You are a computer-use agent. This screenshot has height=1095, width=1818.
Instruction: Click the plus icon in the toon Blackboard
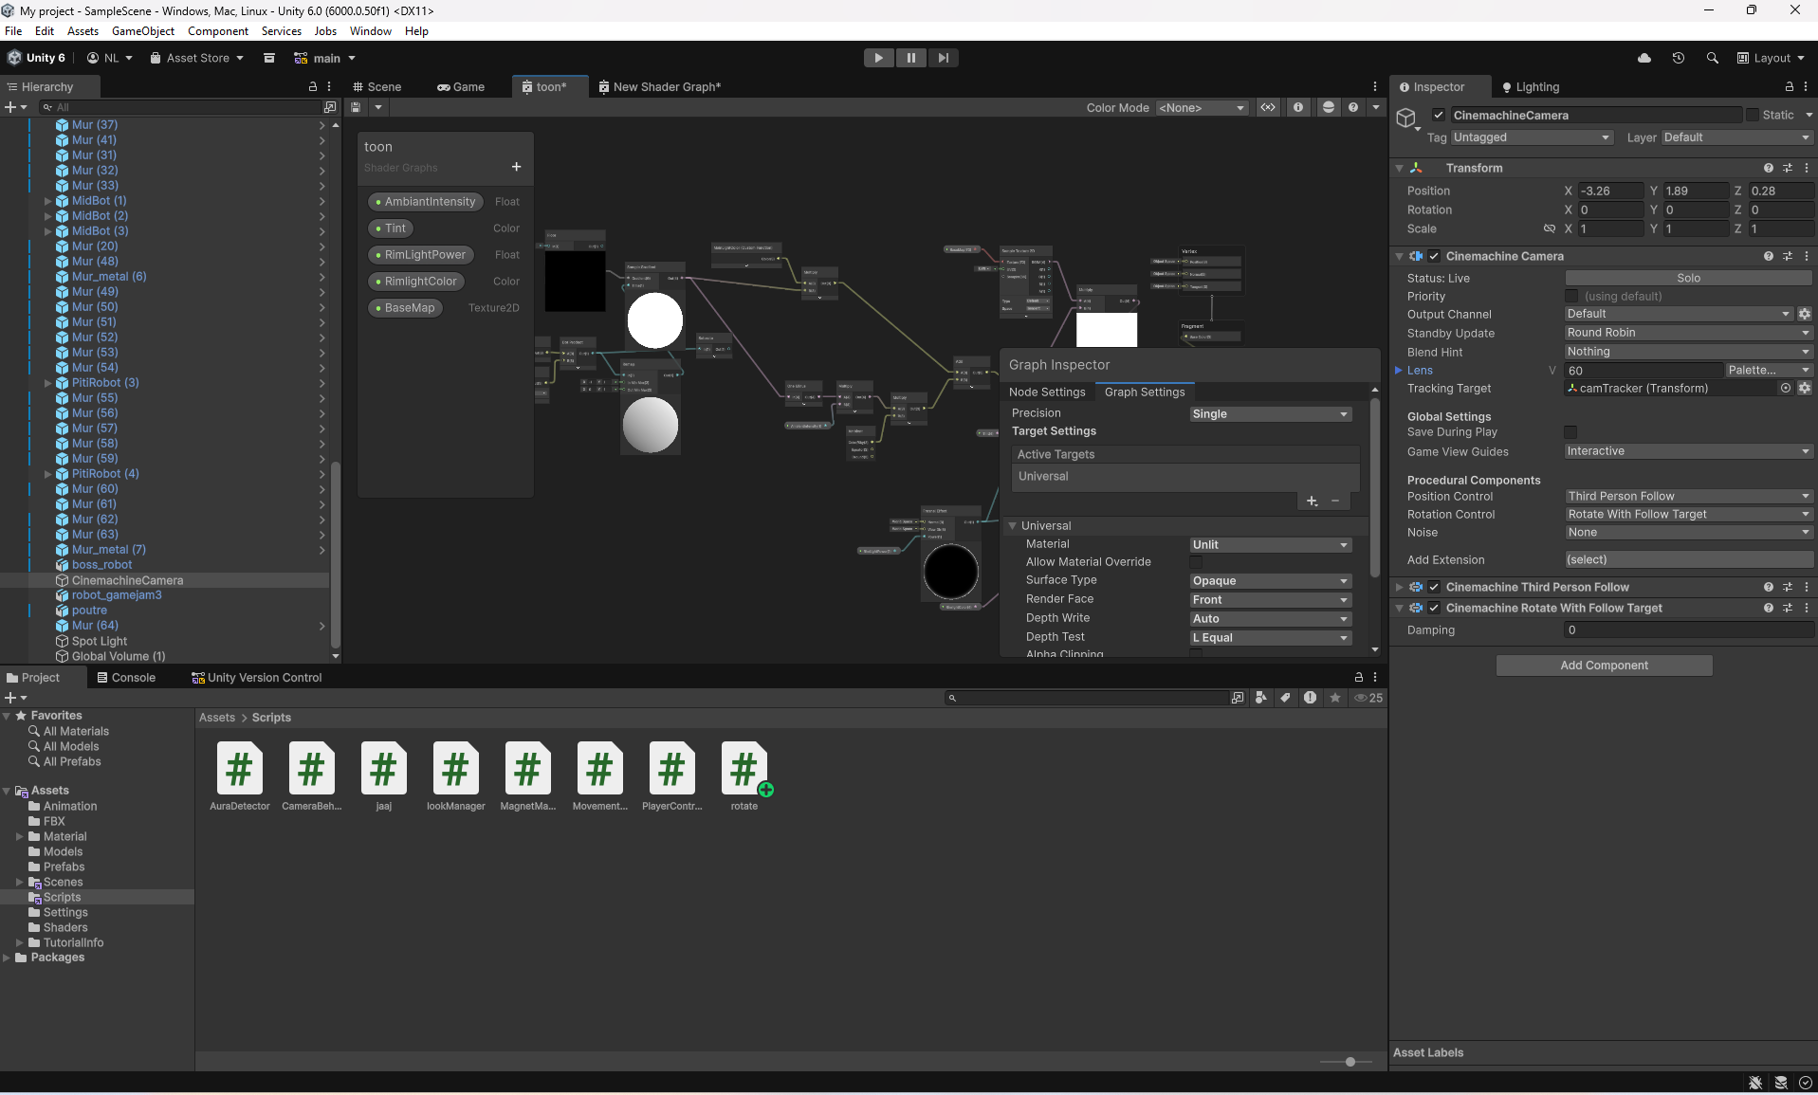[x=516, y=167]
